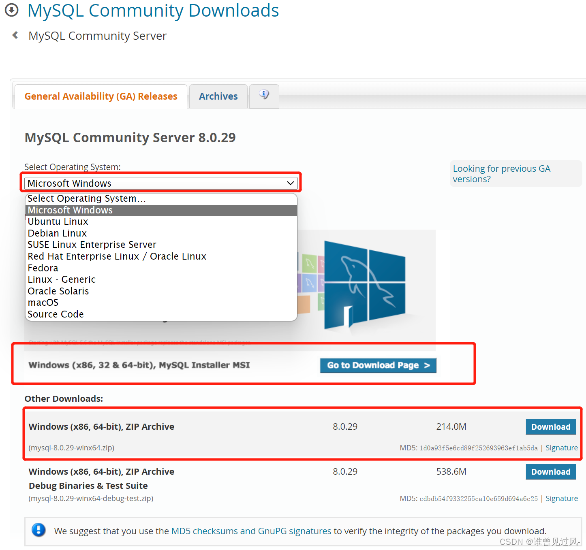The image size is (586, 550).
Task: Select Microsoft Windows in the dropdown list
Action: 161,210
